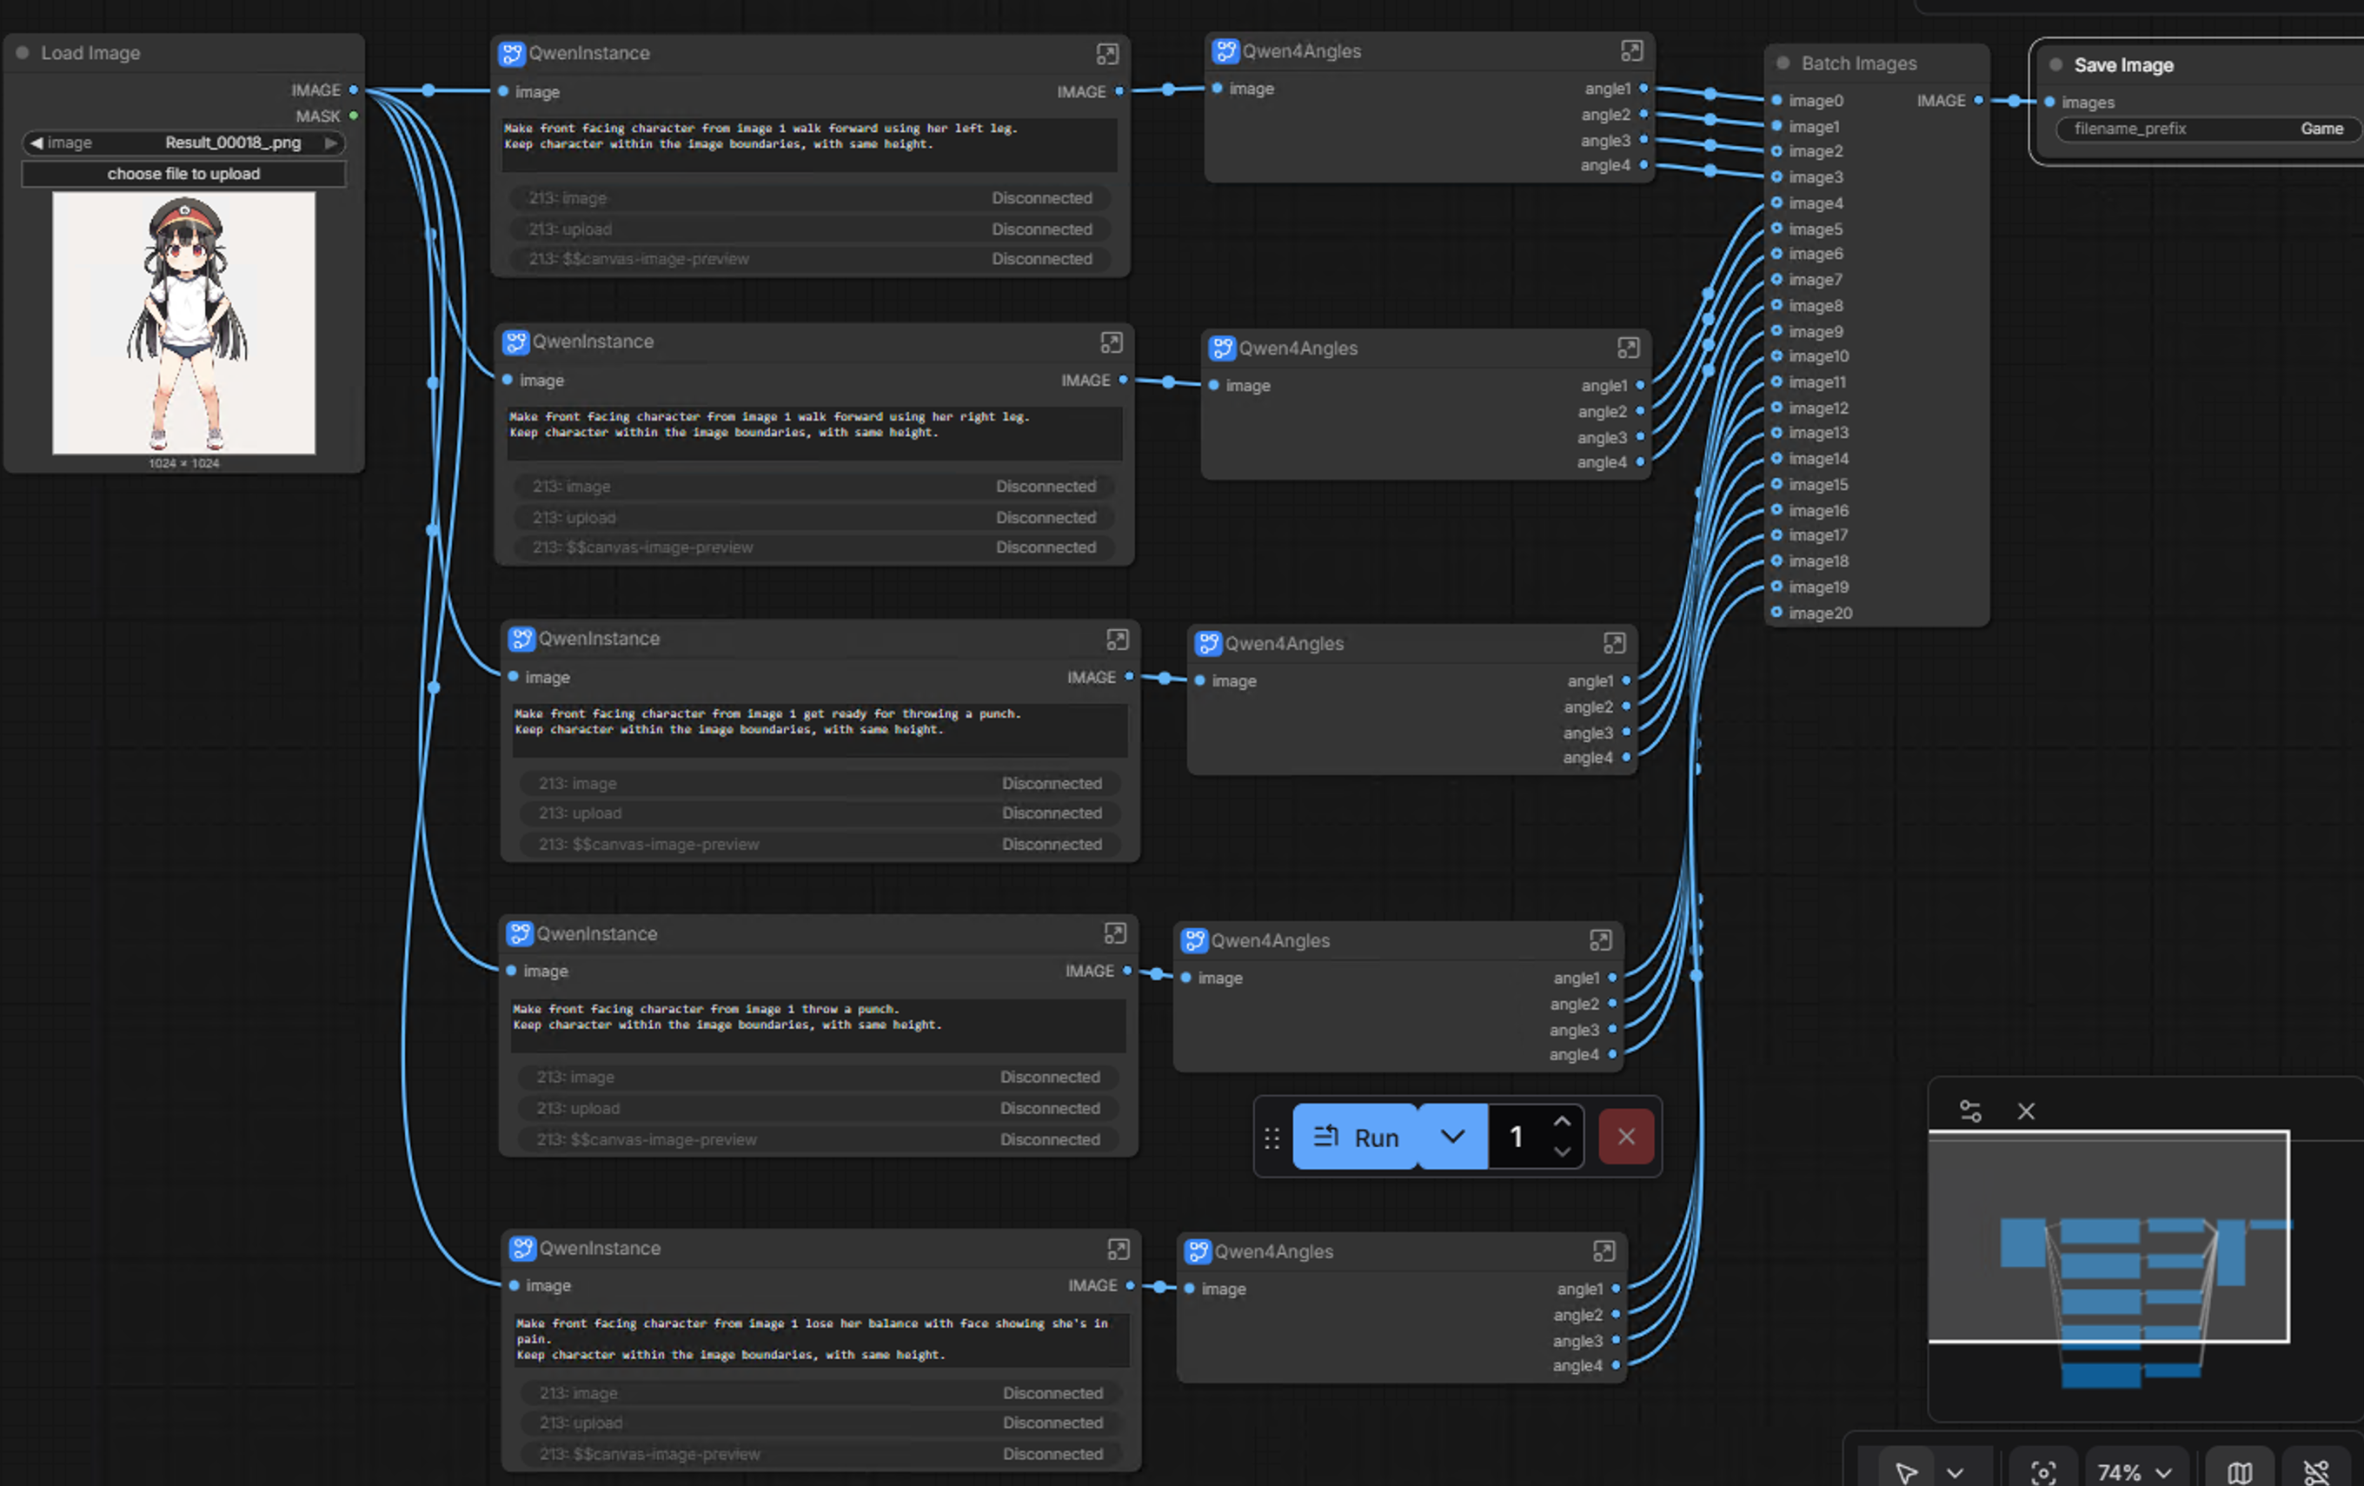Image resolution: width=2364 pixels, height=1486 pixels.
Task: Toggle the minimap icon in the bottom toolbar
Action: pos(2238,1471)
